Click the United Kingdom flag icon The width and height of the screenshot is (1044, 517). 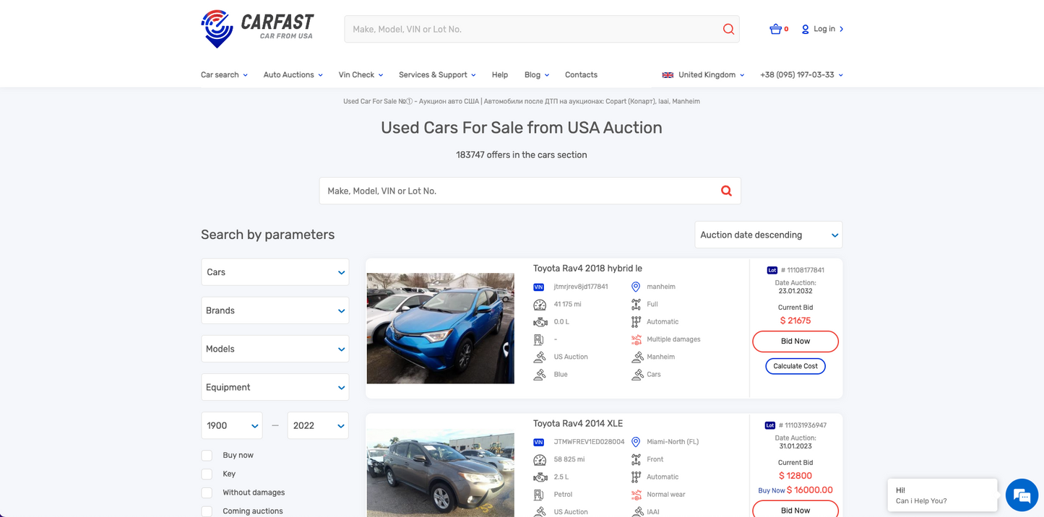pyautogui.click(x=668, y=75)
